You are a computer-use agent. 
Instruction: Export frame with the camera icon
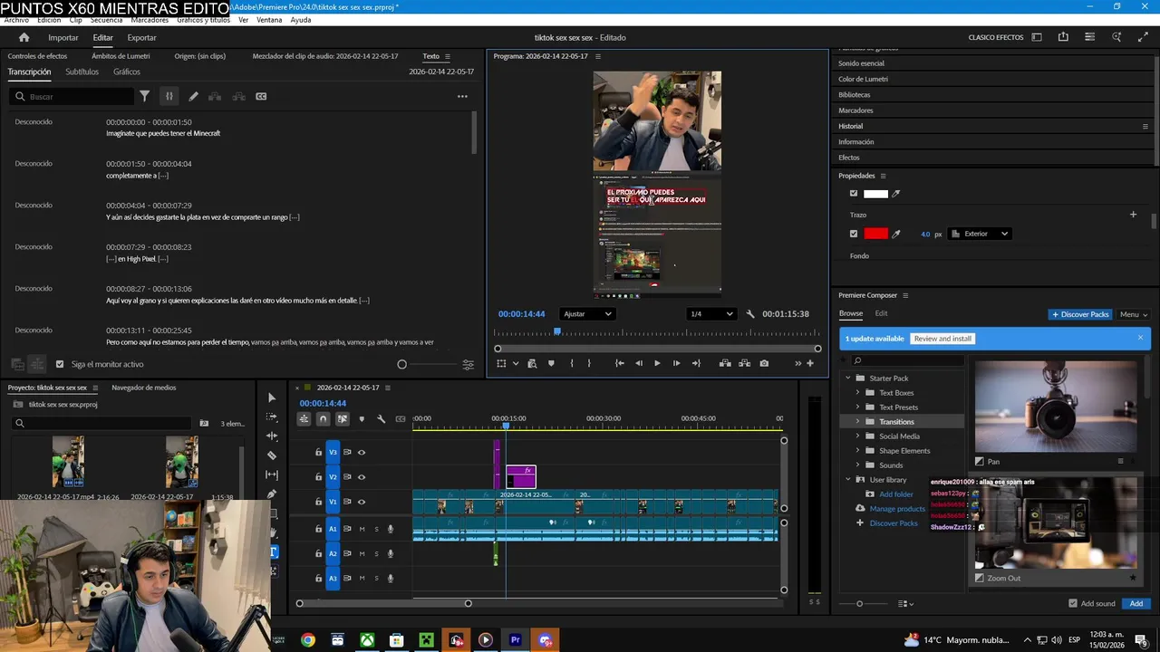[x=764, y=363]
